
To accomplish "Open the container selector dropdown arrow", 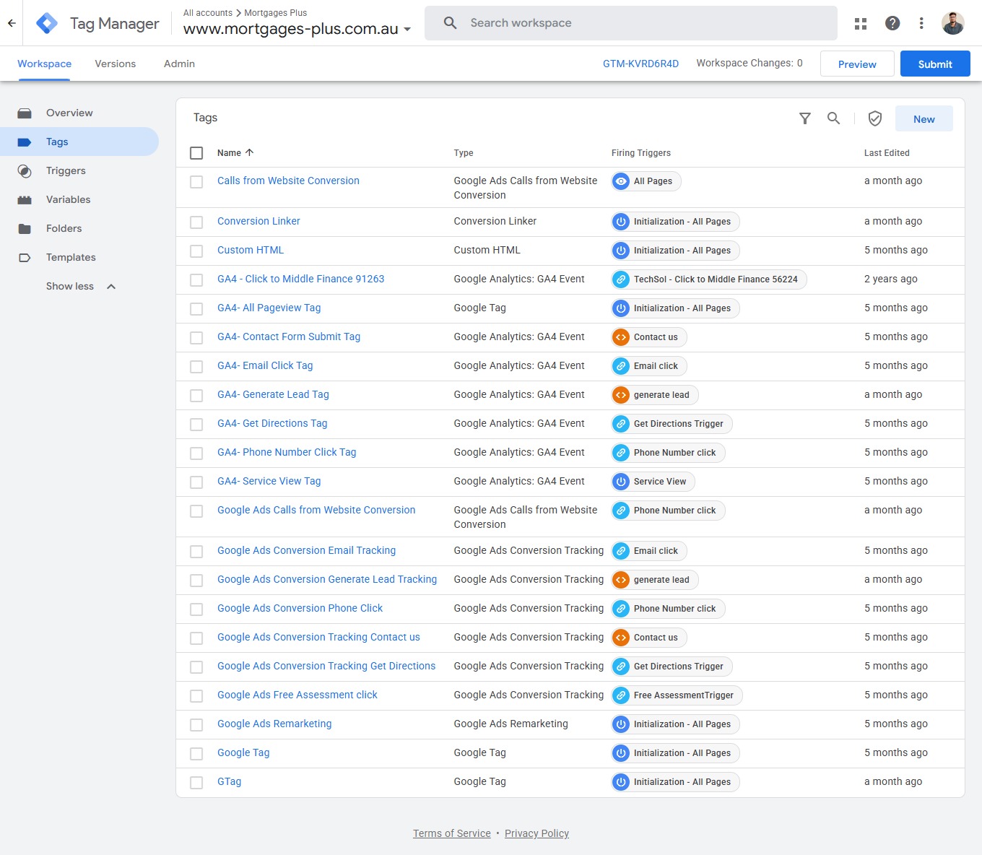I will click(407, 30).
